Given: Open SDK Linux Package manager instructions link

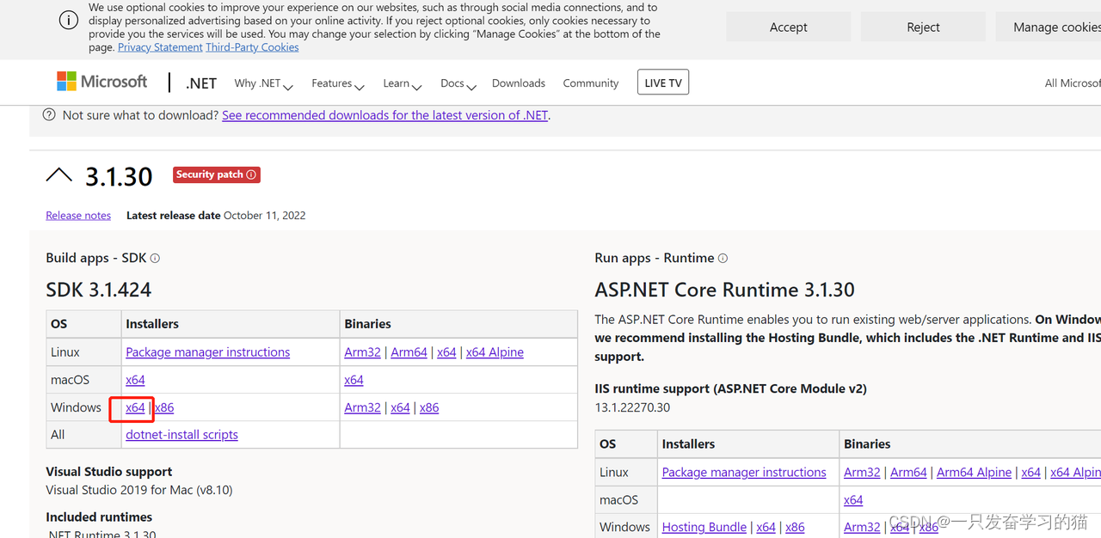Looking at the screenshot, I should click(x=207, y=352).
